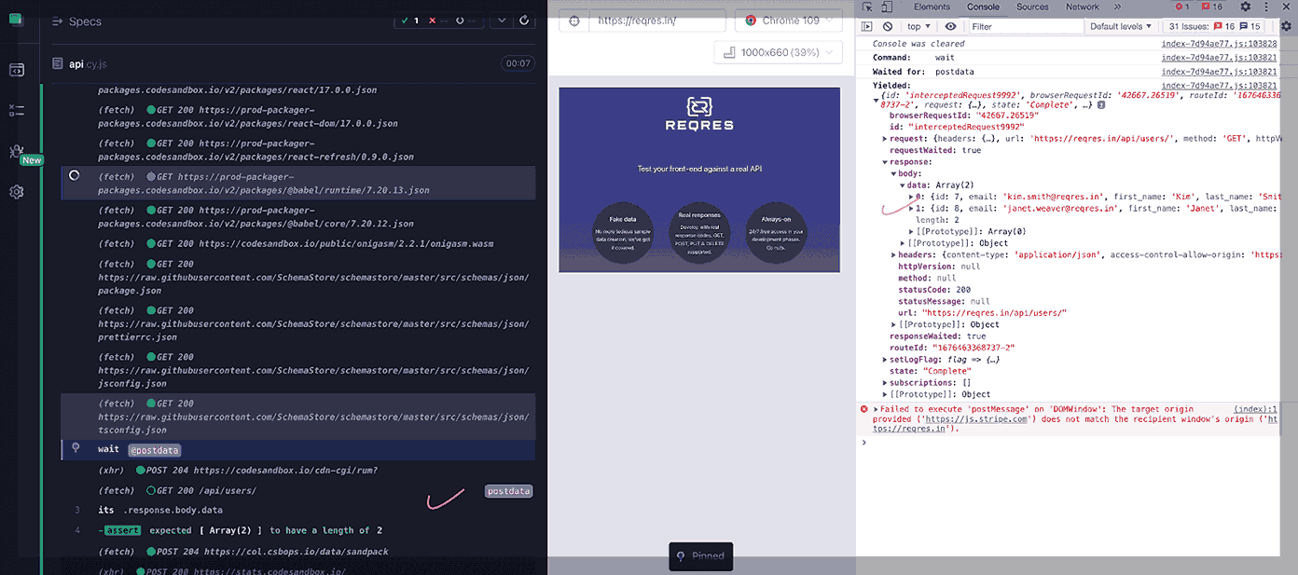The image size is (1298, 575).
Task: Click the 31 Issues button
Action: pyautogui.click(x=1215, y=27)
